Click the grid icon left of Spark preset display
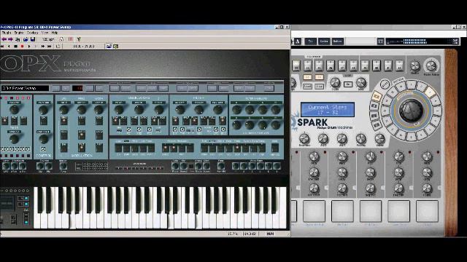This screenshot has width=467, height=262. click(x=380, y=41)
